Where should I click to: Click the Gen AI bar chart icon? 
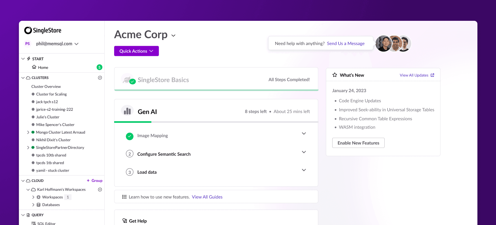click(127, 111)
